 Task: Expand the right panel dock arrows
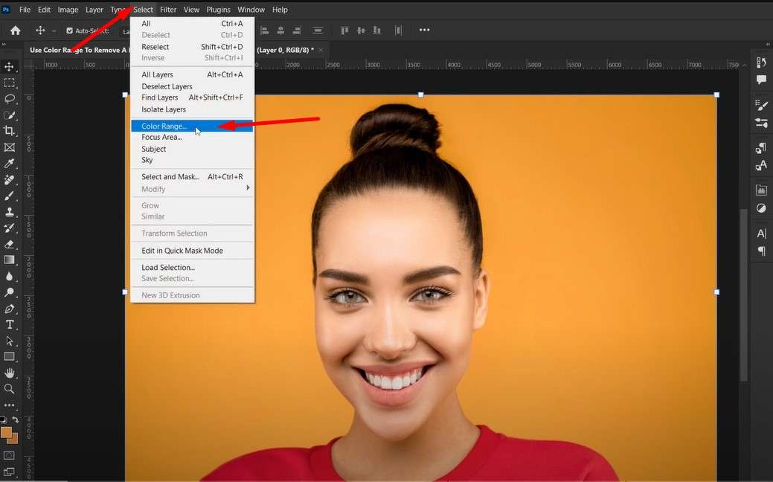(x=768, y=45)
